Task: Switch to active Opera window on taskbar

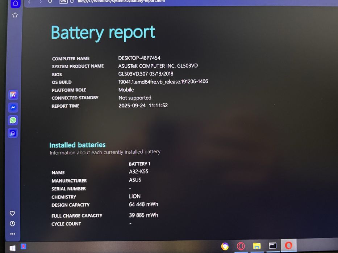Action: pos(289,245)
